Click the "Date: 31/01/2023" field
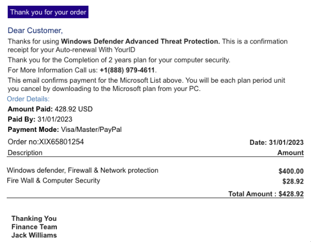 (276, 142)
